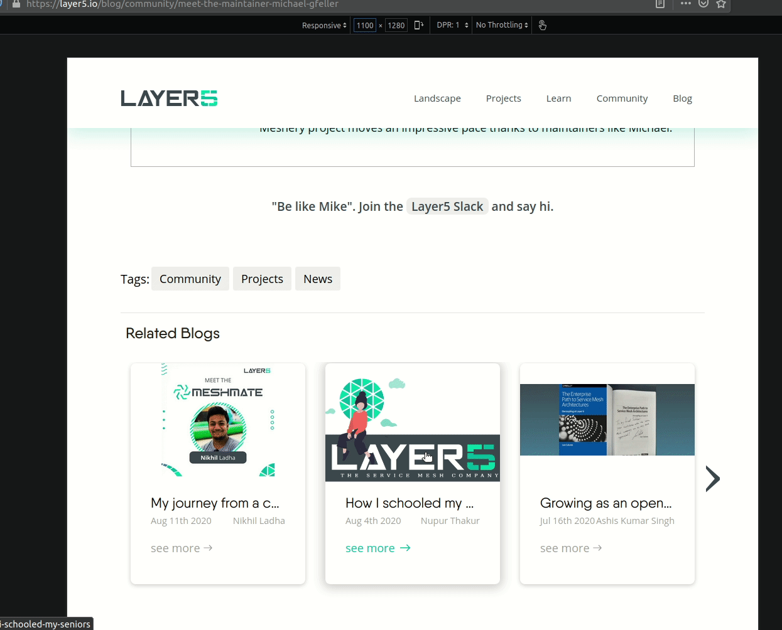Open page actions three-dots menu

coord(685,4)
